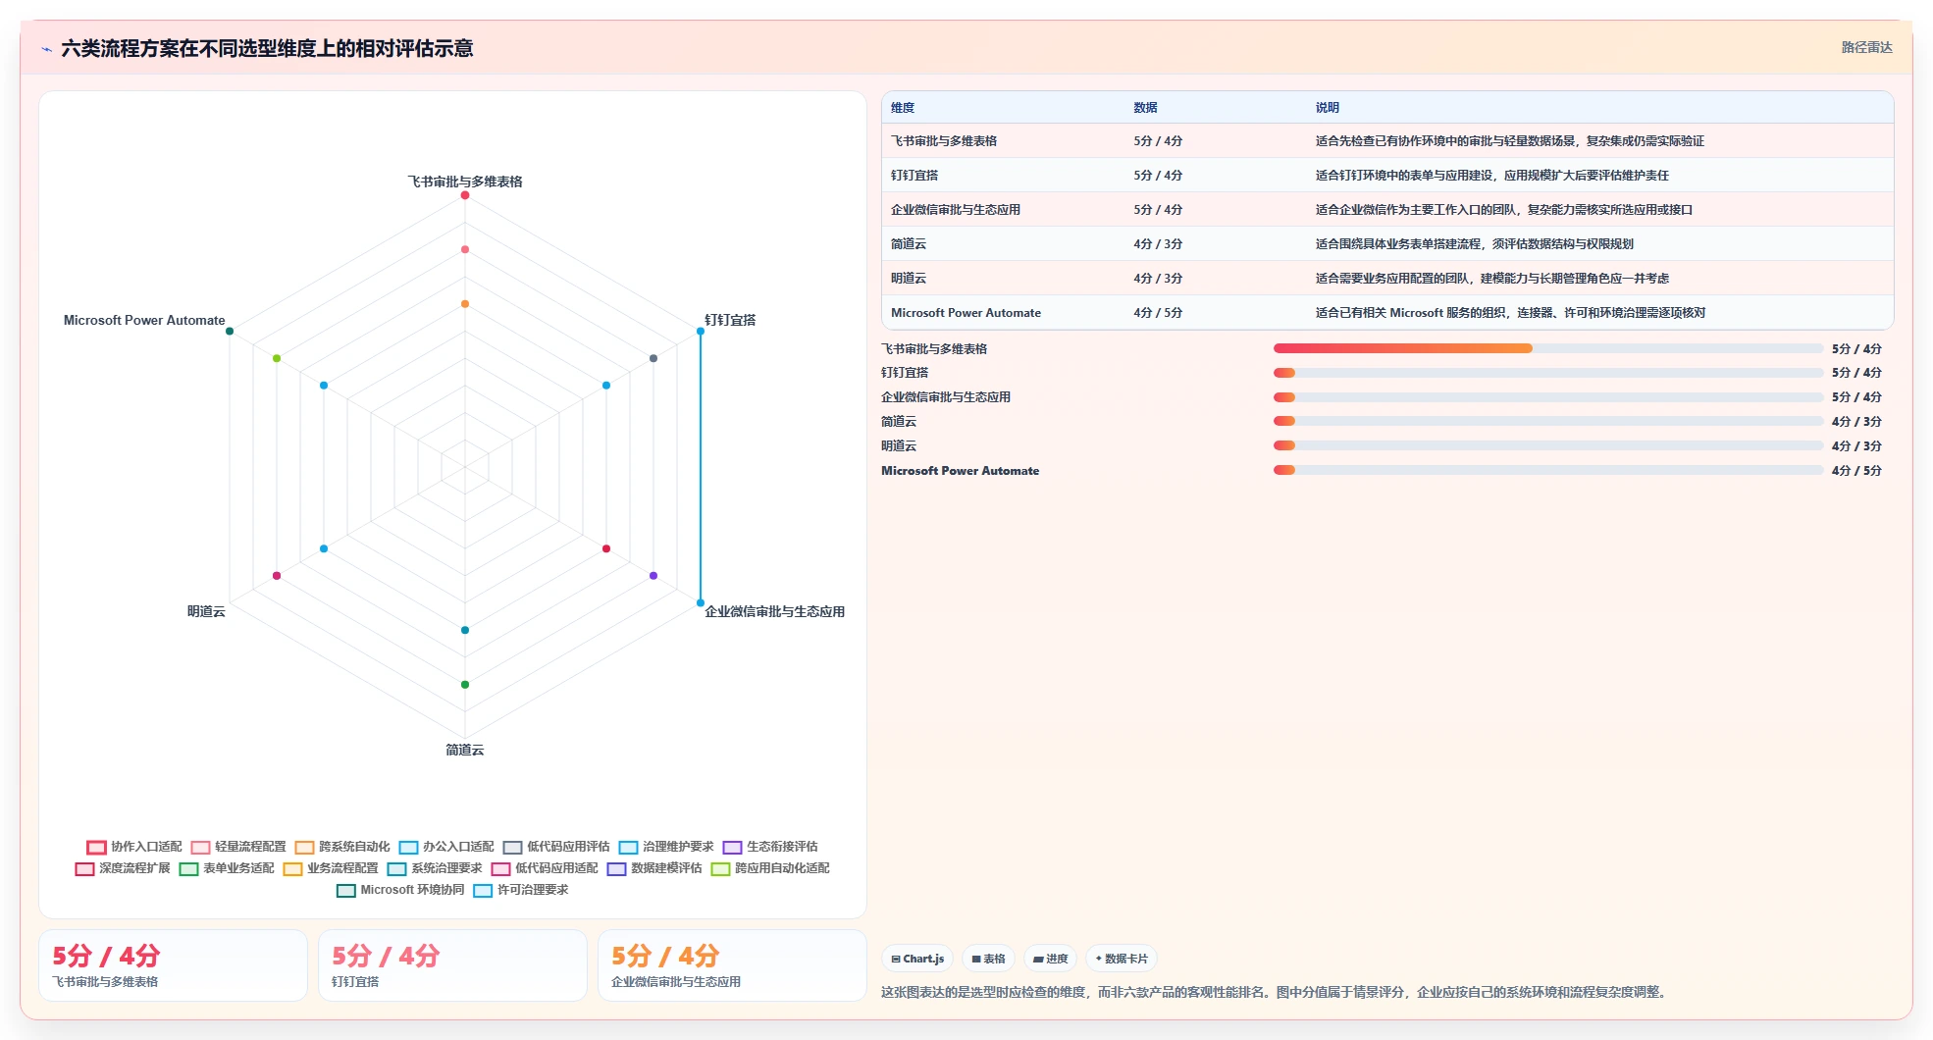Screen dimensions: 1933x1040
Task: Click the 简道云 progress bar
Action: [1548, 421]
